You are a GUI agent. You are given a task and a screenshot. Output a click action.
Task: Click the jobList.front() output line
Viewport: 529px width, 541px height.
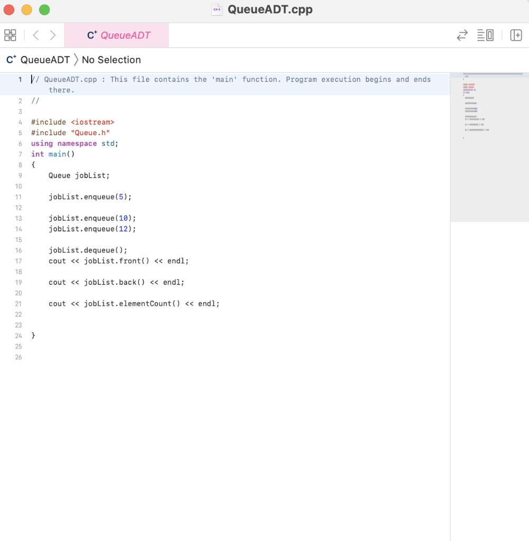point(119,261)
